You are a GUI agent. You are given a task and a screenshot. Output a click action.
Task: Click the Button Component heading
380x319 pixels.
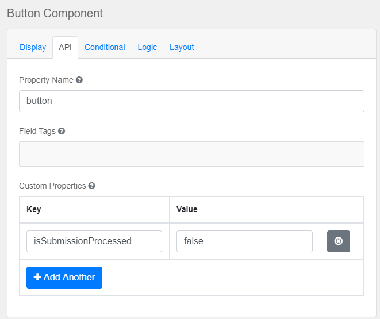(55, 13)
